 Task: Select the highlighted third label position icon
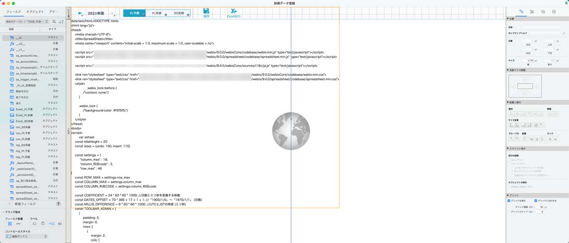(52, 223)
